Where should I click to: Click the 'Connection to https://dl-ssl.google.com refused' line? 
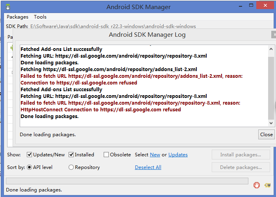79,83
